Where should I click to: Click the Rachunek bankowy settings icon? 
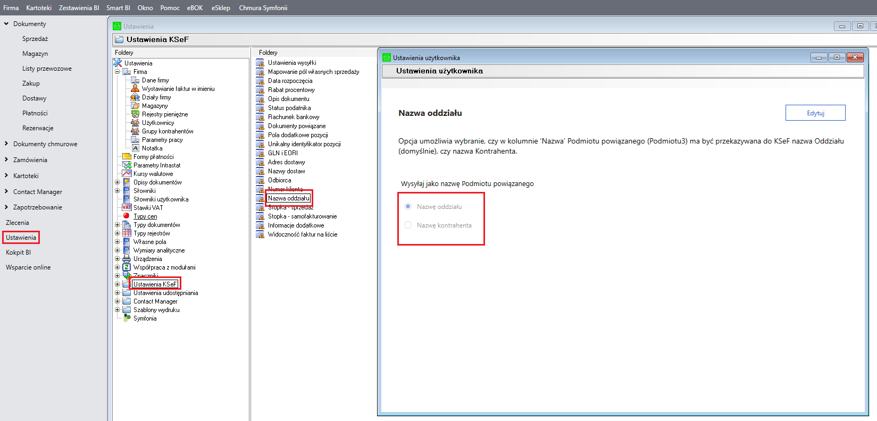(260, 117)
